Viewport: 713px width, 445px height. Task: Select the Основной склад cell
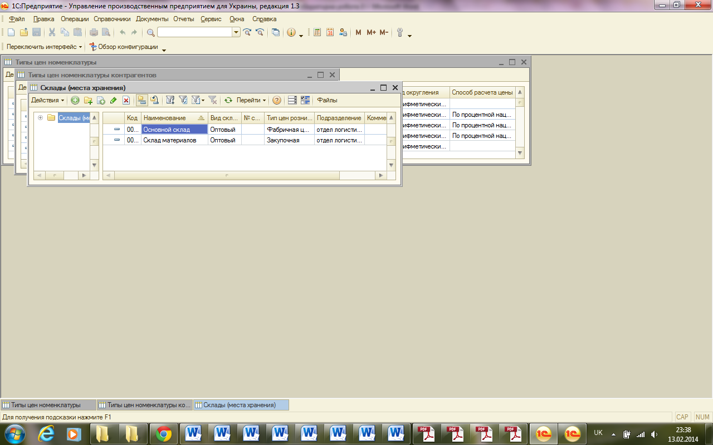[x=174, y=129]
